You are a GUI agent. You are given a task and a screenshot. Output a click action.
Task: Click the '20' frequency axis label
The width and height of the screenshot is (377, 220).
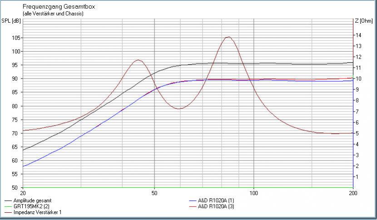click(23, 193)
